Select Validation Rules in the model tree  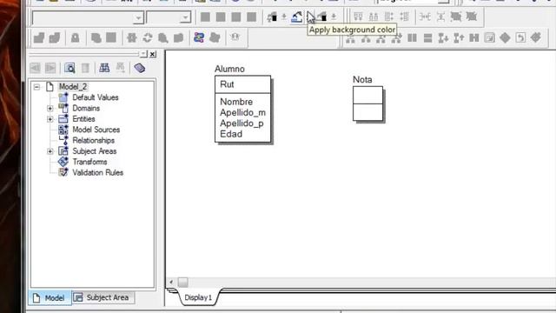tap(98, 172)
